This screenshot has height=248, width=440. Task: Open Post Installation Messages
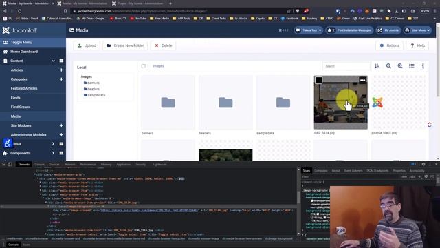(349, 30)
